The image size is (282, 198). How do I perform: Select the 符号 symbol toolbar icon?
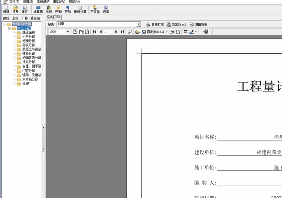(68, 9)
